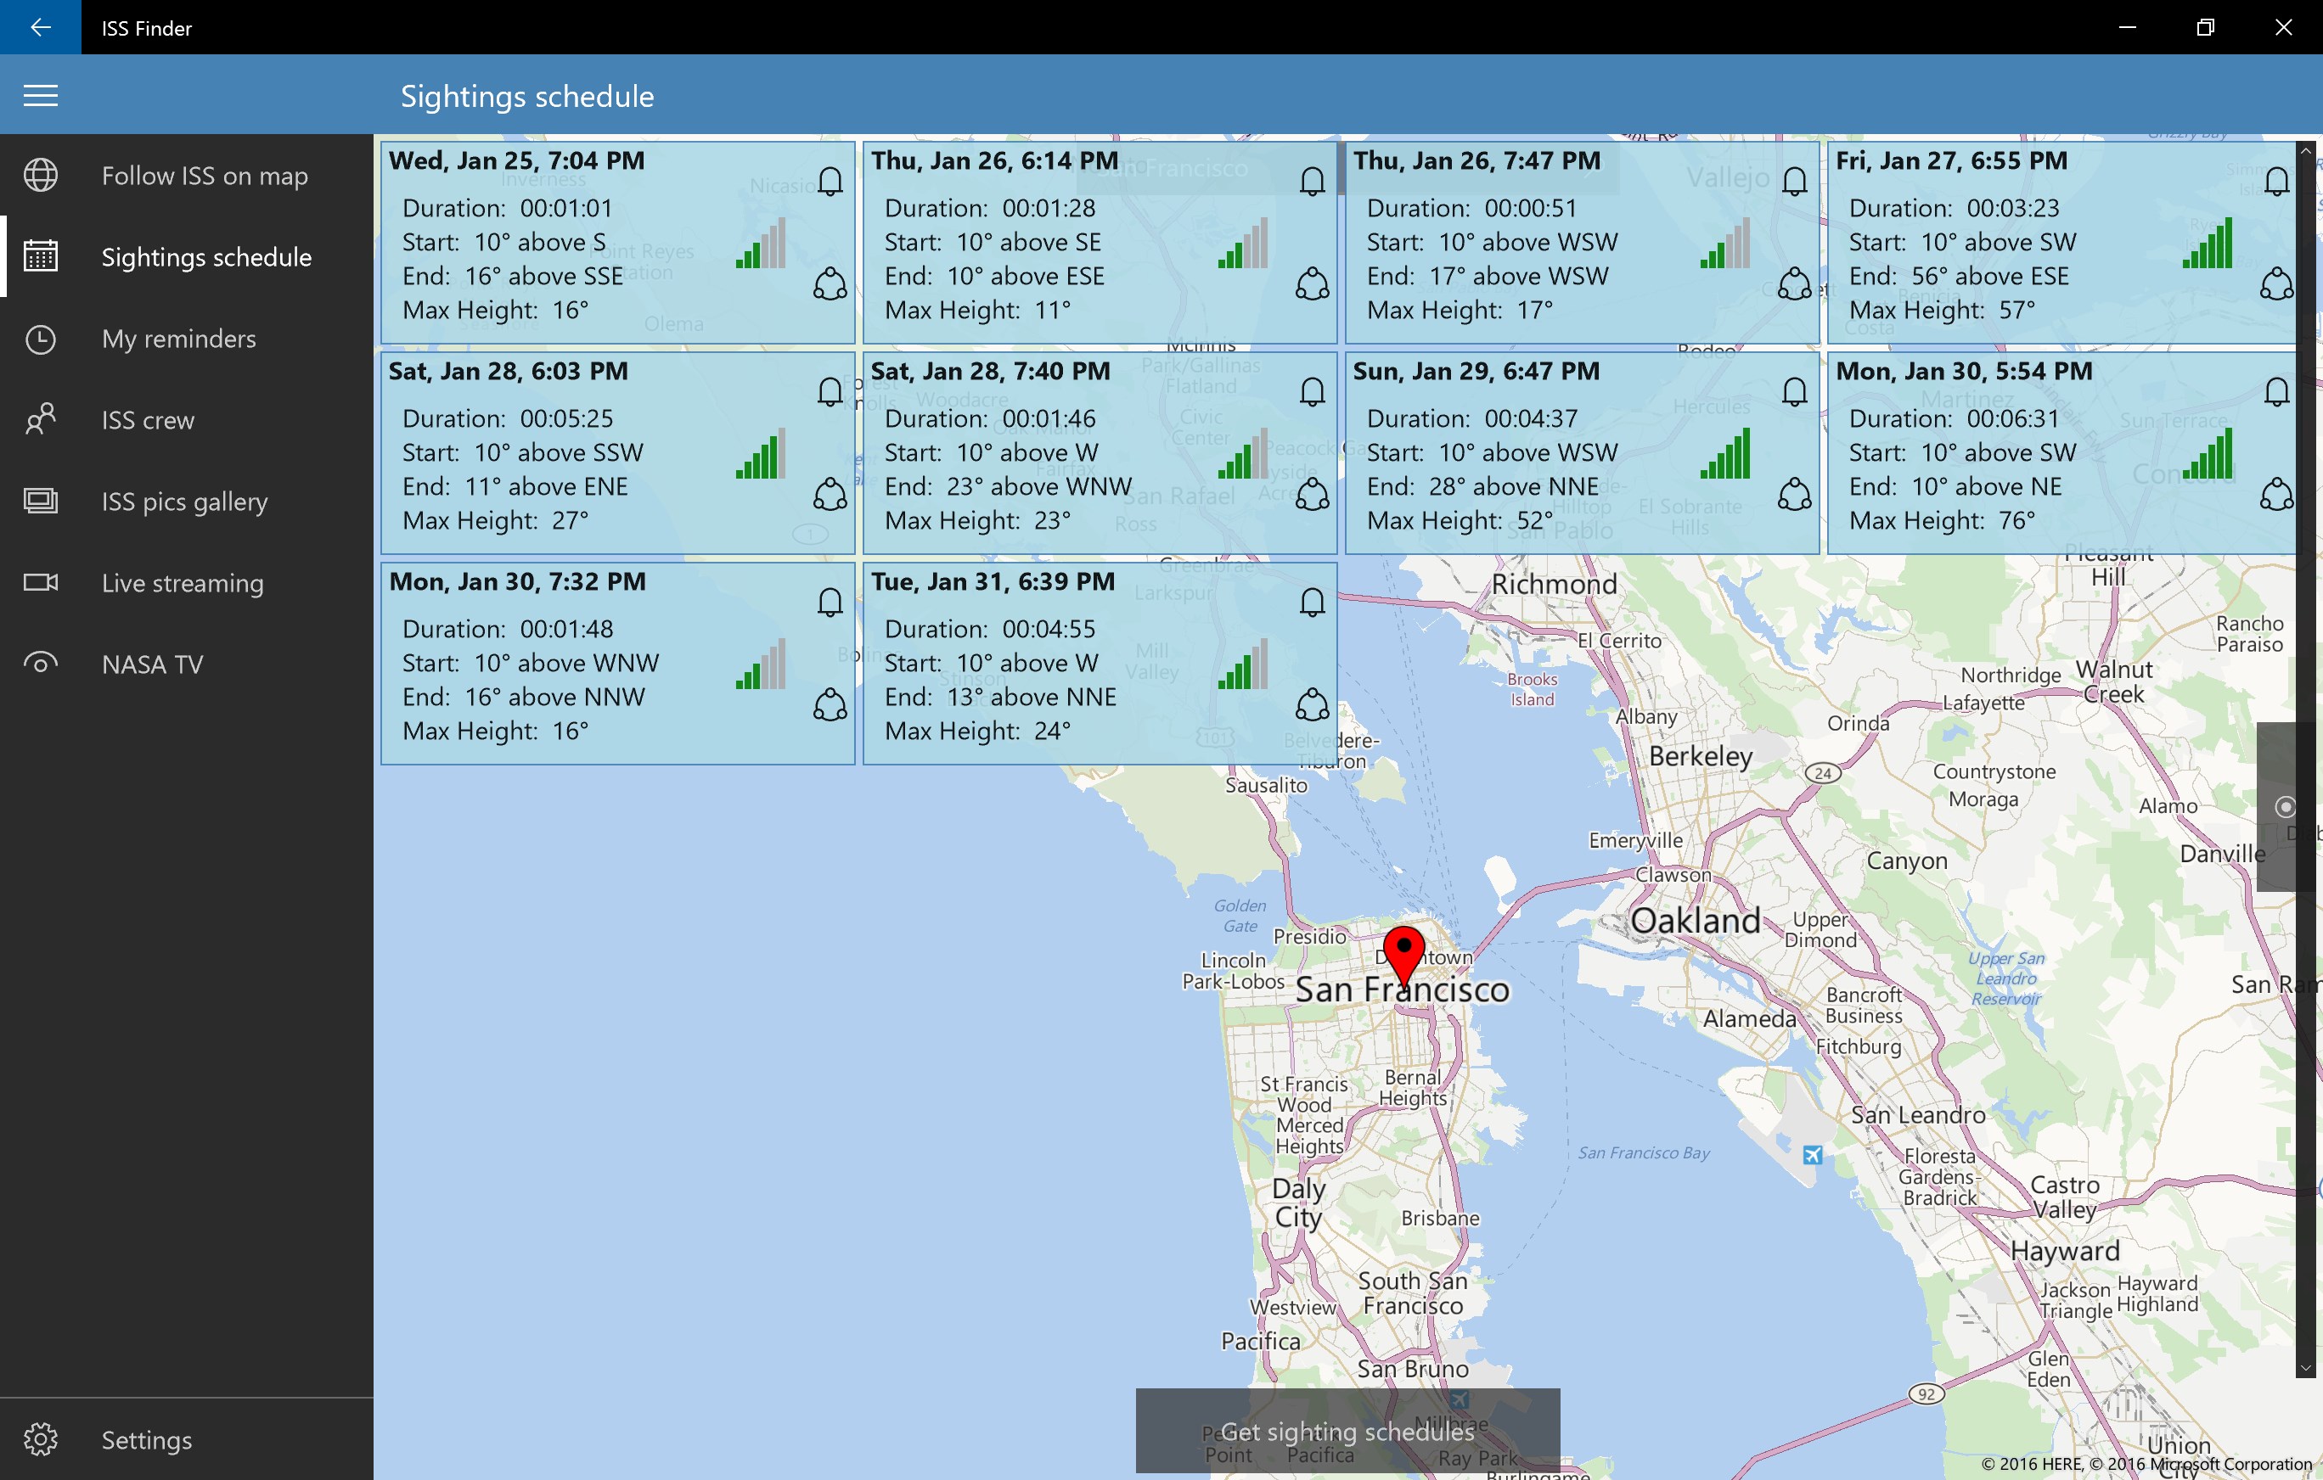Click the Get sighting schedules button
The image size is (2323, 1480).
click(x=1345, y=1432)
